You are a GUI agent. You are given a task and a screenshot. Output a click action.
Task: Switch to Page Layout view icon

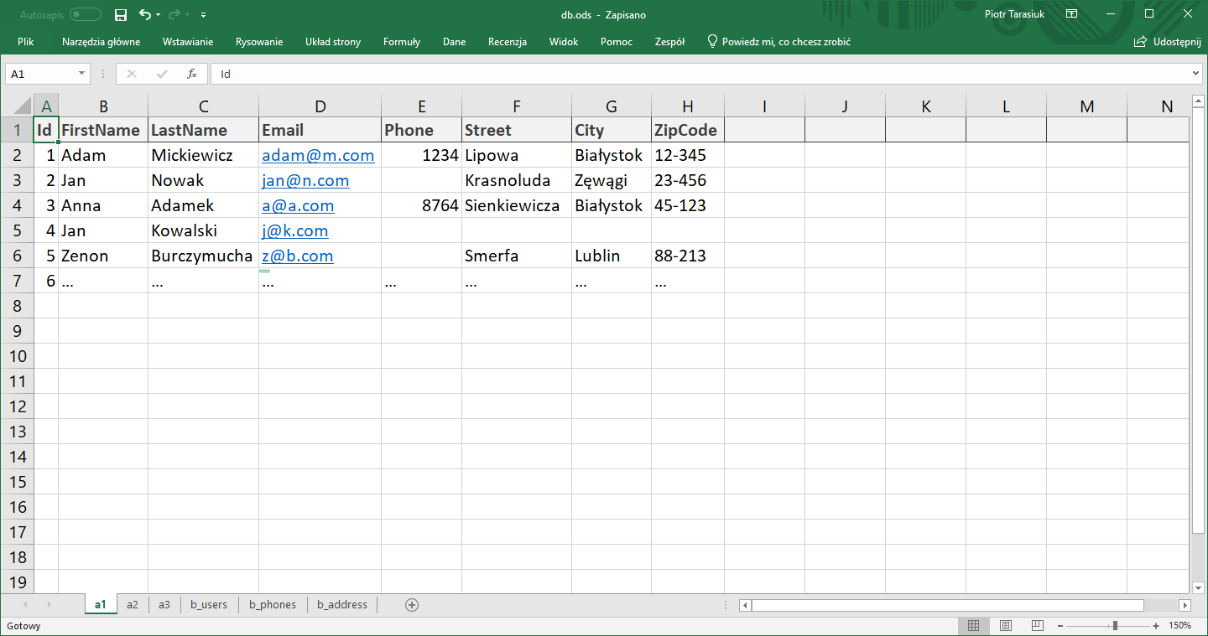click(x=1006, y=625)
